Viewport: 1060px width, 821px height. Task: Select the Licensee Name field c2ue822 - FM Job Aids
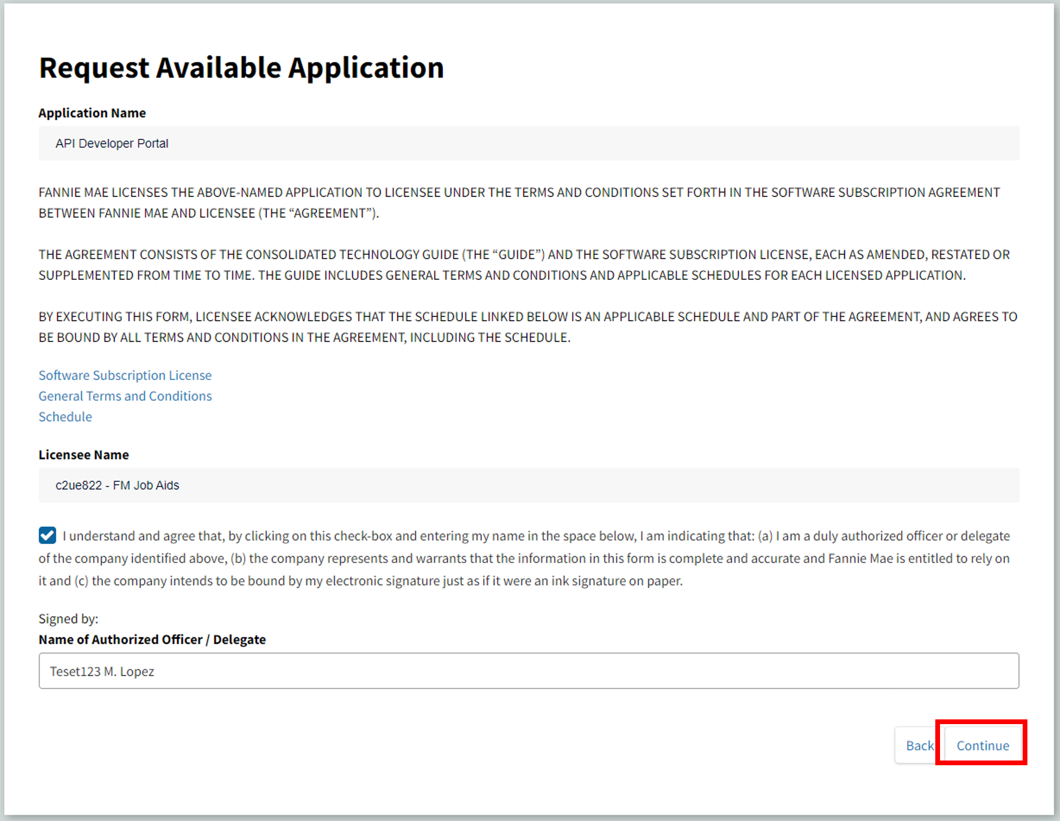[x=529, y=485]
